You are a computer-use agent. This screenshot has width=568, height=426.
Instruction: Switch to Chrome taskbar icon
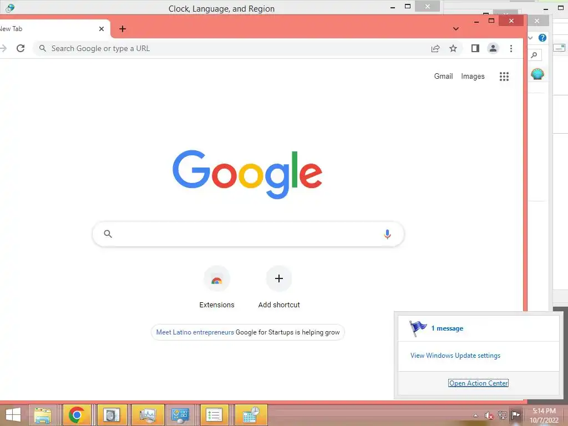click(77, 415)
